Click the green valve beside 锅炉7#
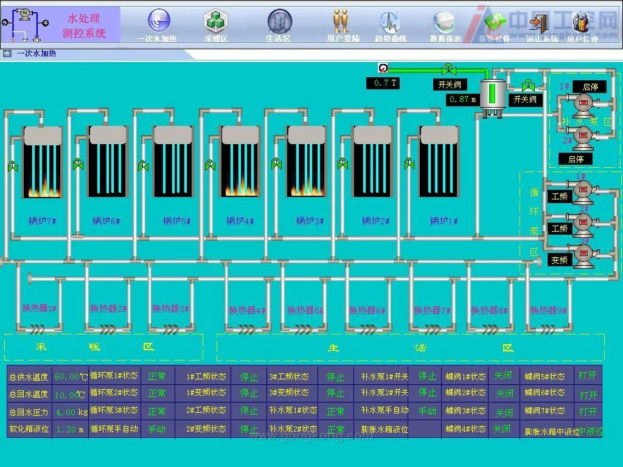Image resolution: width=623 pixels, height=467 pixels. coord(12,165)
